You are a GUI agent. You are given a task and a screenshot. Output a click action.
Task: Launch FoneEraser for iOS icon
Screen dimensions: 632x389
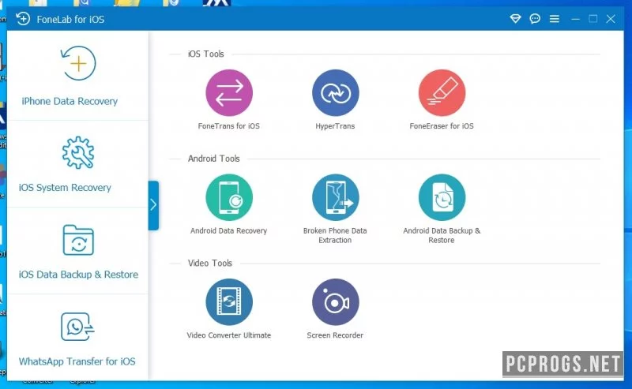click(x=442, y=93)
